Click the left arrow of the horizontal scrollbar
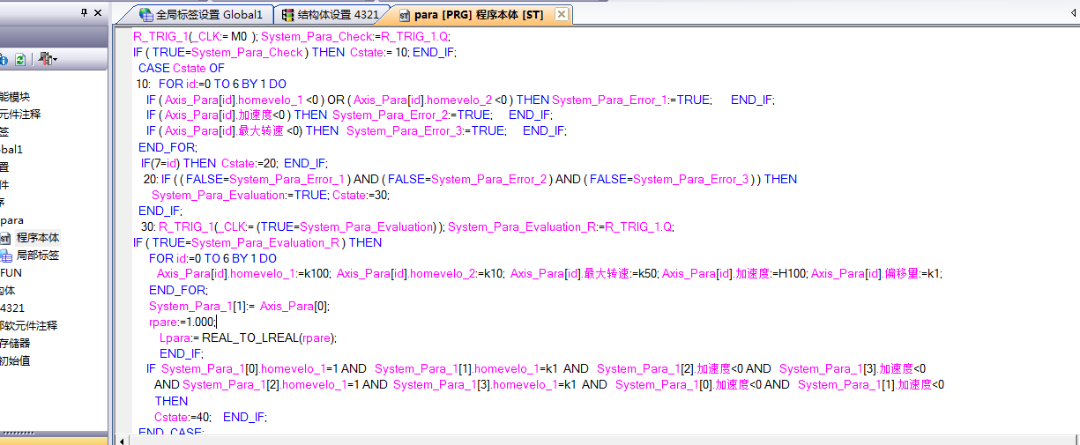1080x445 pixels. [123, 439]
